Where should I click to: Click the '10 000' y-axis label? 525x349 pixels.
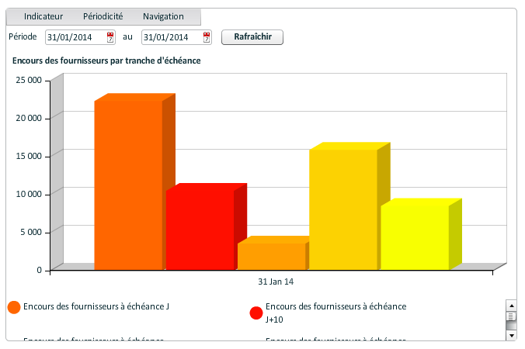click(x=29, y=194)
